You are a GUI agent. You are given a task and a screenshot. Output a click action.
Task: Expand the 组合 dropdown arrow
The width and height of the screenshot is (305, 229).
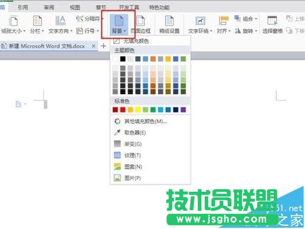click(256, 19)
